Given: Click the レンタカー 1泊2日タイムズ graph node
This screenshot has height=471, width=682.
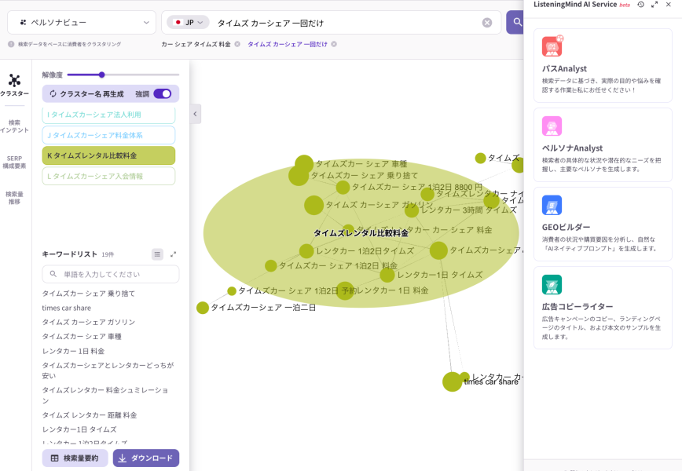Looking at the screenshot, I should [306, 250].
